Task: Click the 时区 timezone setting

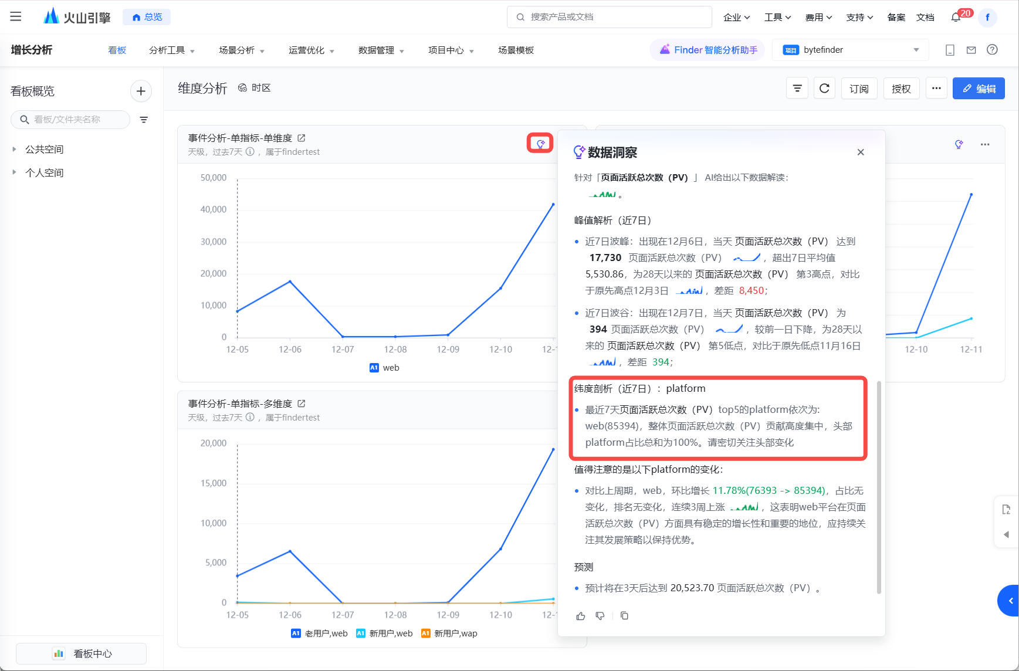Action: point(254,88)
